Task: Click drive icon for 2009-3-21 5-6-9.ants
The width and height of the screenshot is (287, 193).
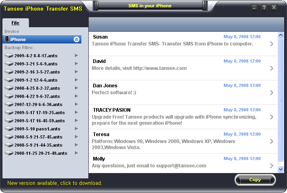Action: [9, 64]
